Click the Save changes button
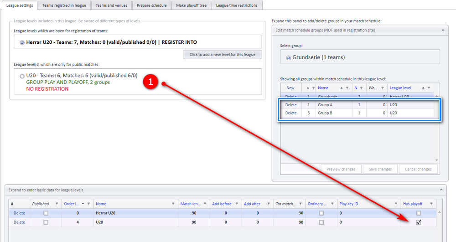The height and width of the screenshot is (242, 456). coord(380,169)
